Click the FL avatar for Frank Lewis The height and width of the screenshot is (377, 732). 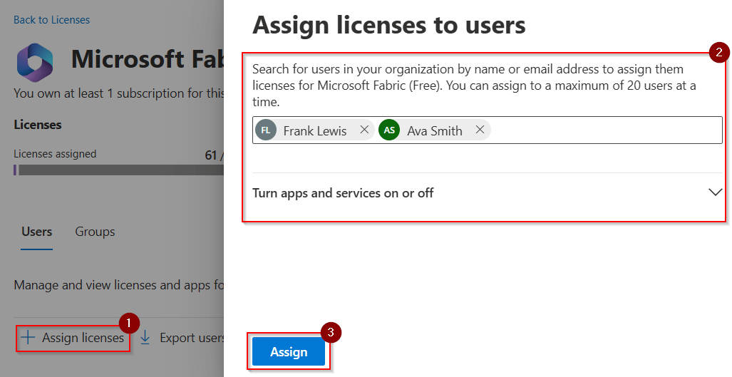point(266,130)
